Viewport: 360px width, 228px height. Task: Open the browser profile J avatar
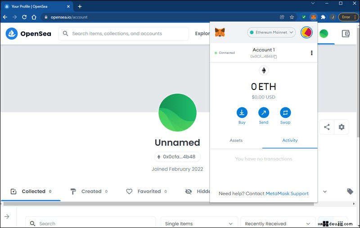click(x=333, y=17)
